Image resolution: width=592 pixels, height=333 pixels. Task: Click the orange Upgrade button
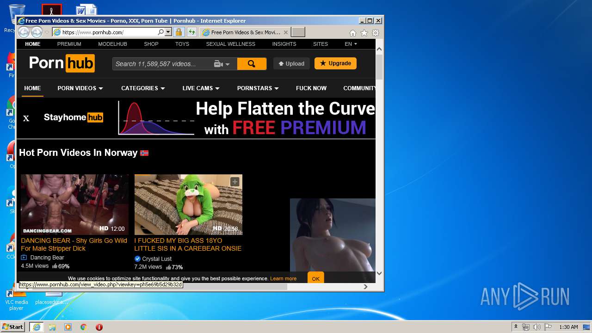[335, 63]
